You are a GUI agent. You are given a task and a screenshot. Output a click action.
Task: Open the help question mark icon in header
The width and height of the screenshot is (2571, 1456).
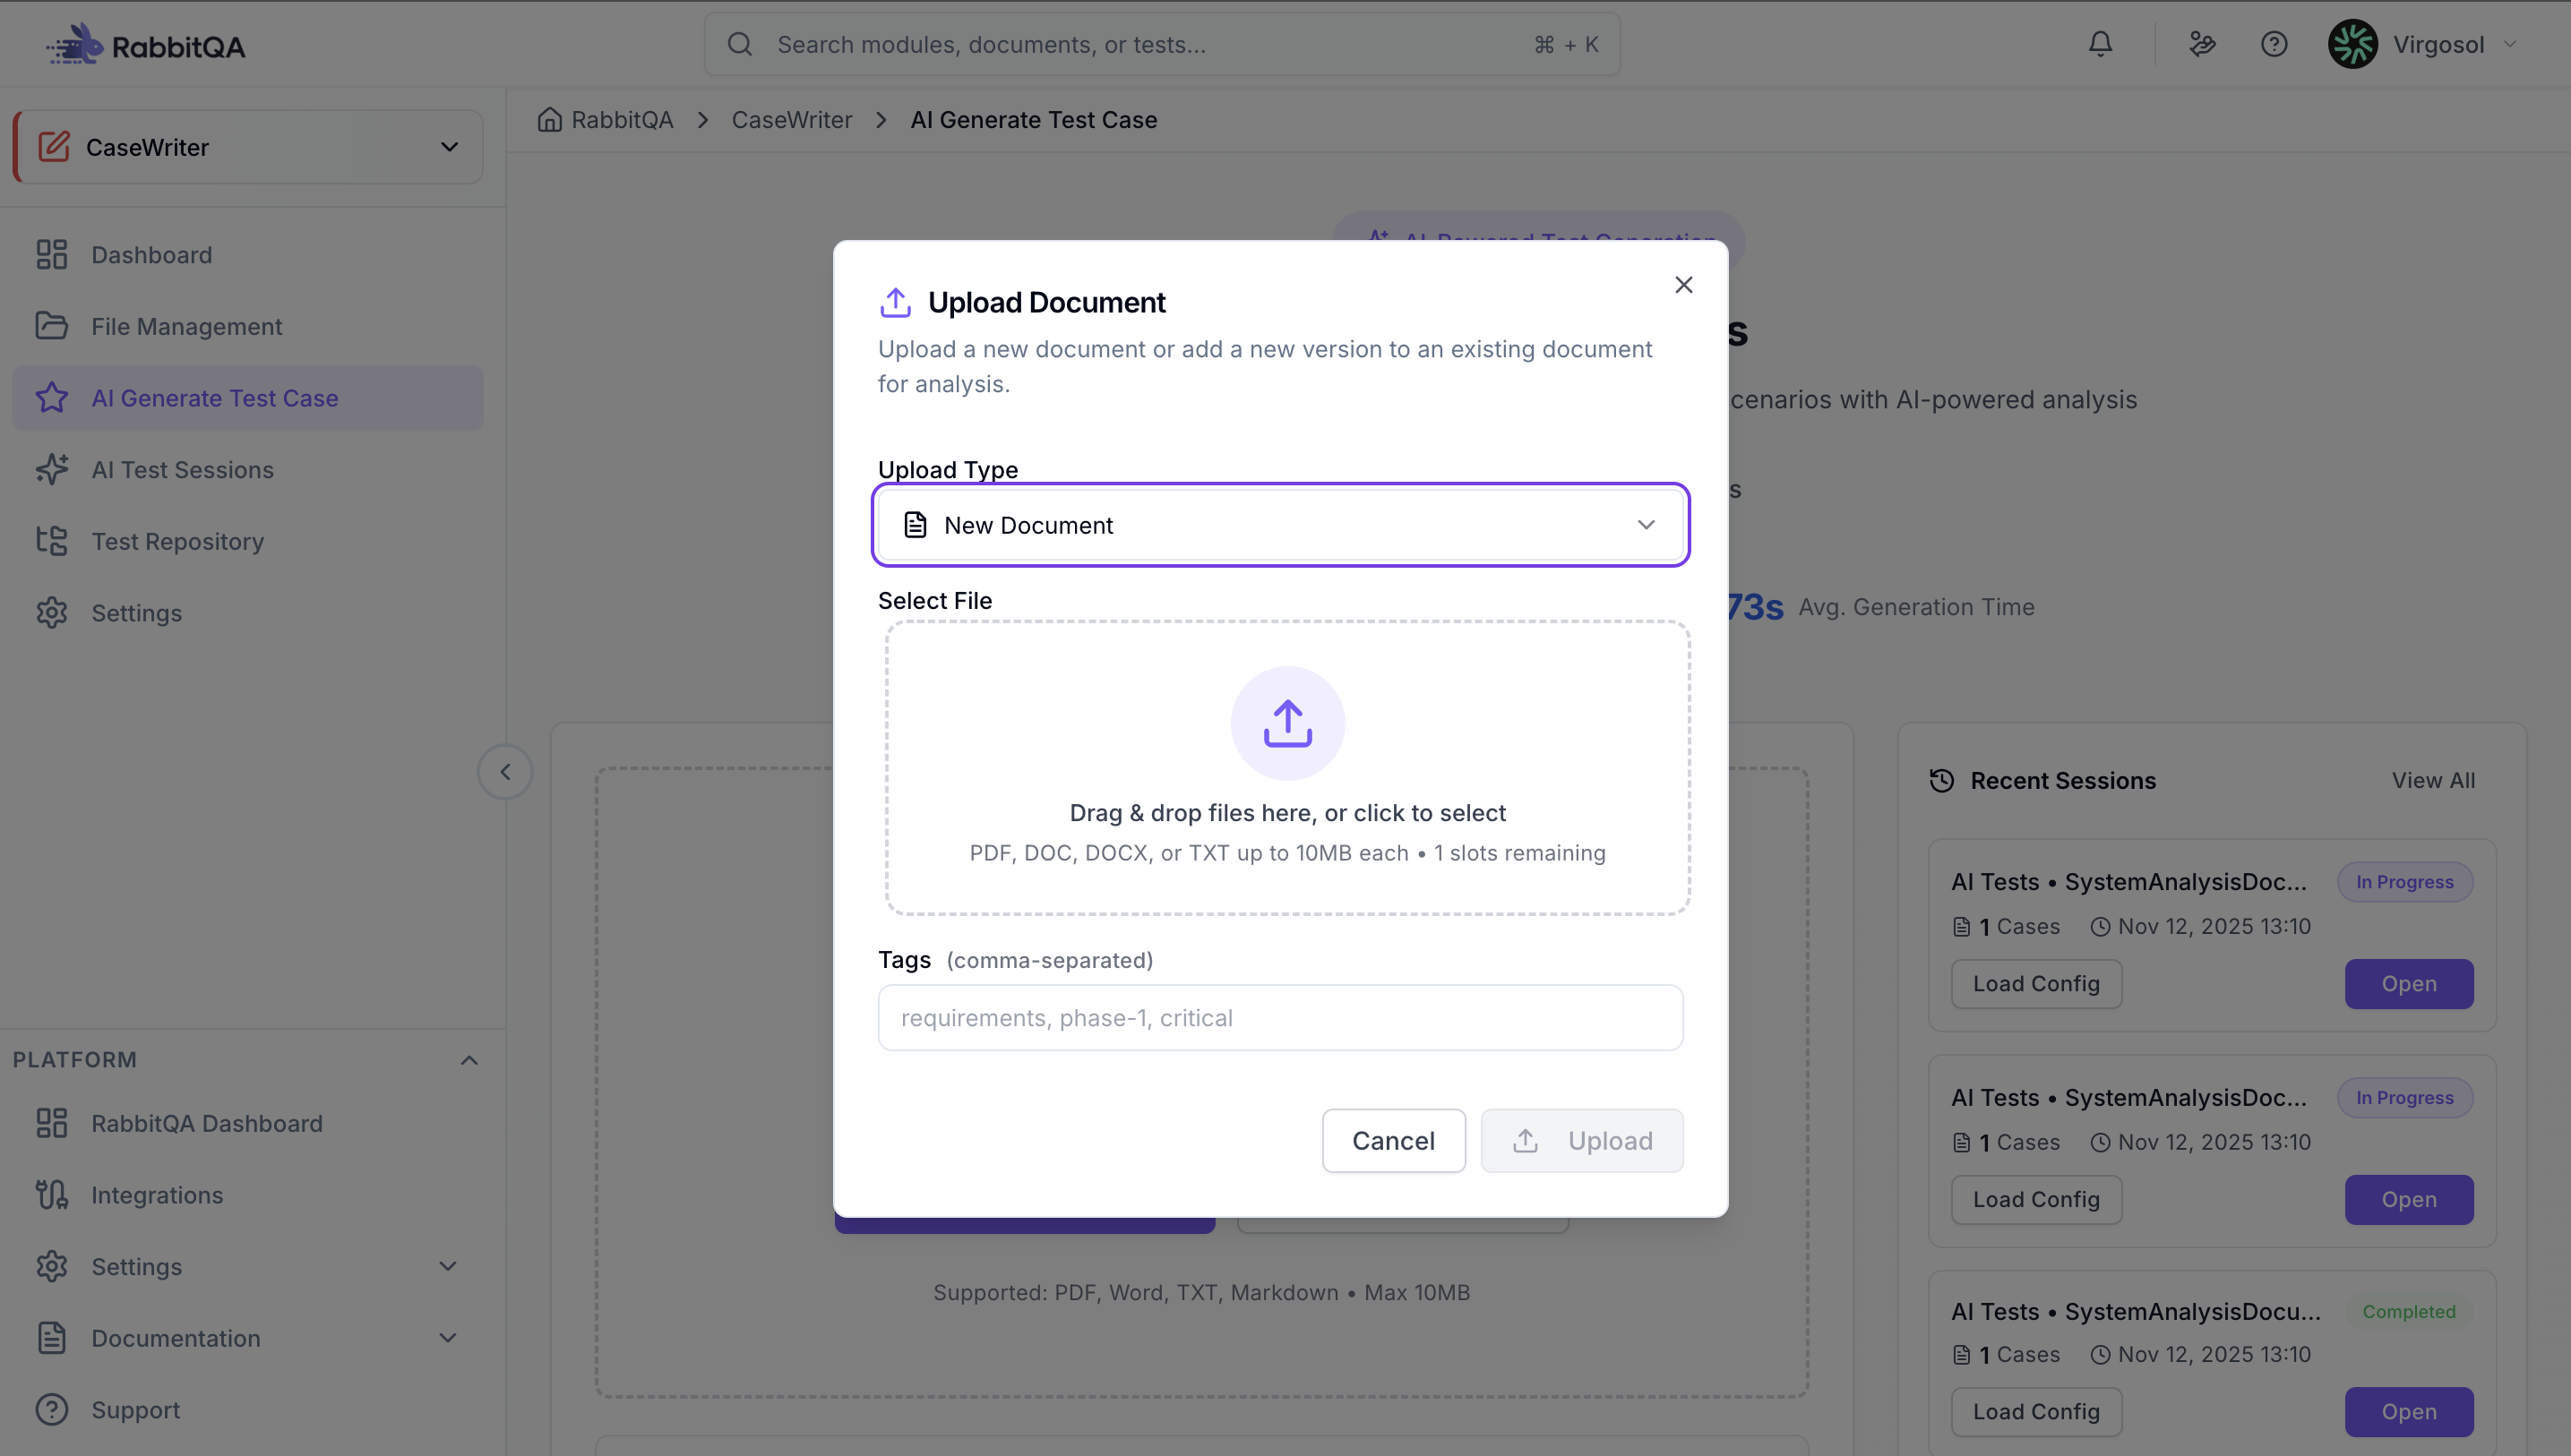click(x=2274, y=44)
